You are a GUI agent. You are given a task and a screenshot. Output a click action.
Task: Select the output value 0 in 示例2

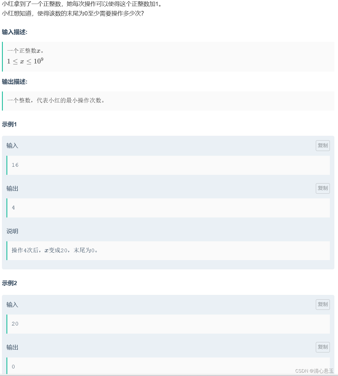(13, 366)
